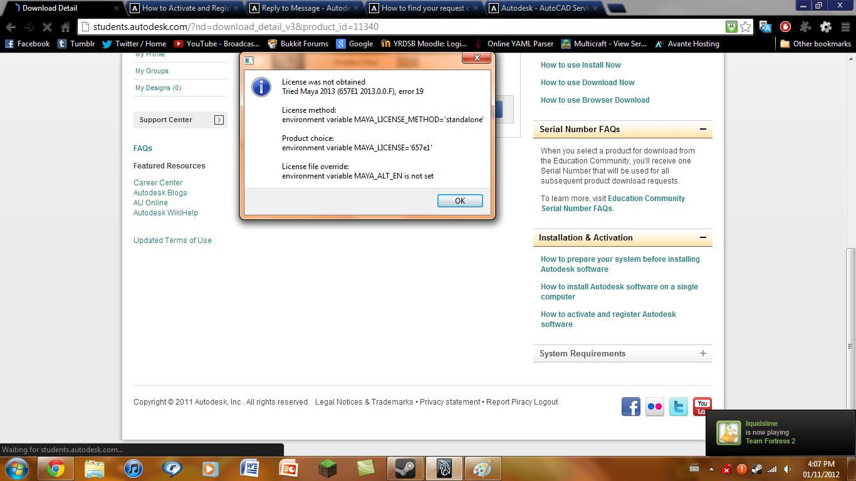The image size is (856, 481).
Task: Click the bookmark star in the address bar
Action: coord(744,27)
